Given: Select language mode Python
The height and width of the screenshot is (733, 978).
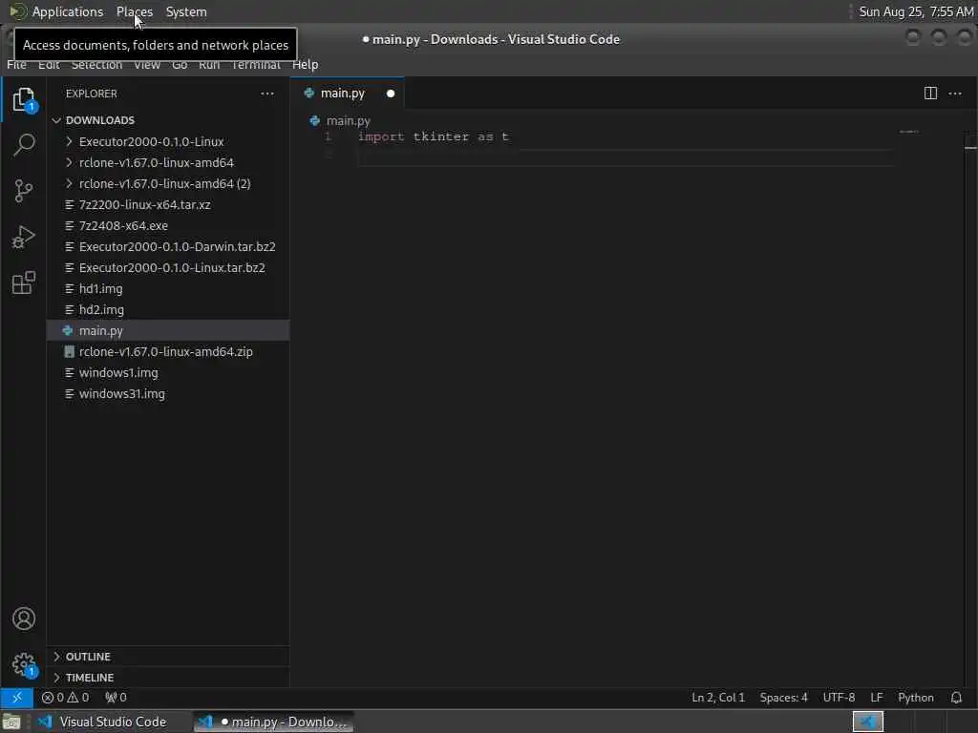Looking at the screenshot, I should tap(916, 698).
